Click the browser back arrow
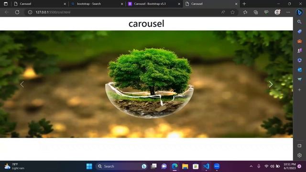Viewport: 306px width, 172px height. click(7, 12)
